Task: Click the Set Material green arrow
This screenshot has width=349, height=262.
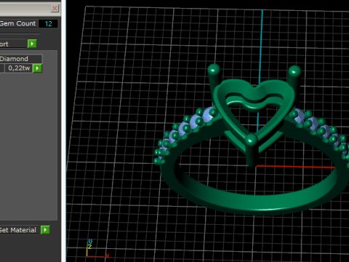Action: (x=45, y=230)
